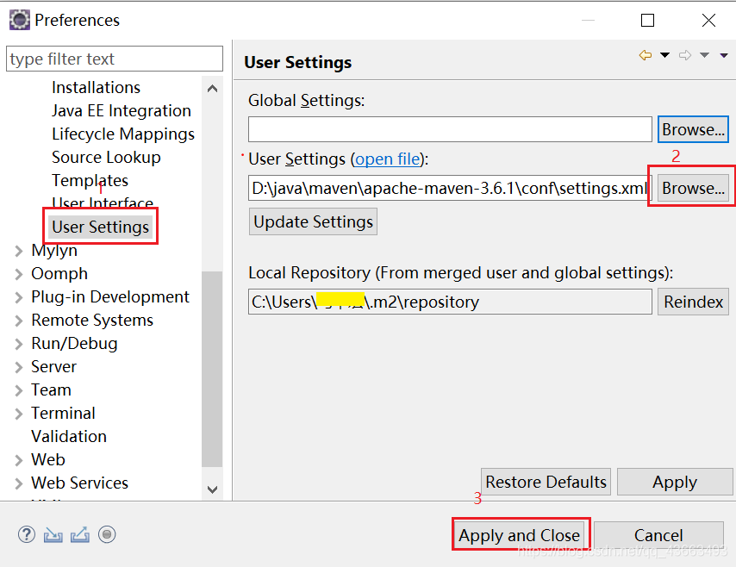Expand the Web Services node
The width and height of the screenshot is (736, 567).
coord(19,483)
